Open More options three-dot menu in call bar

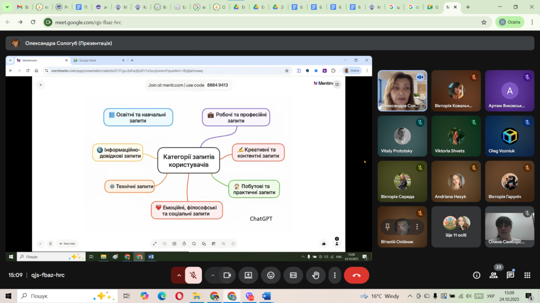334,275
